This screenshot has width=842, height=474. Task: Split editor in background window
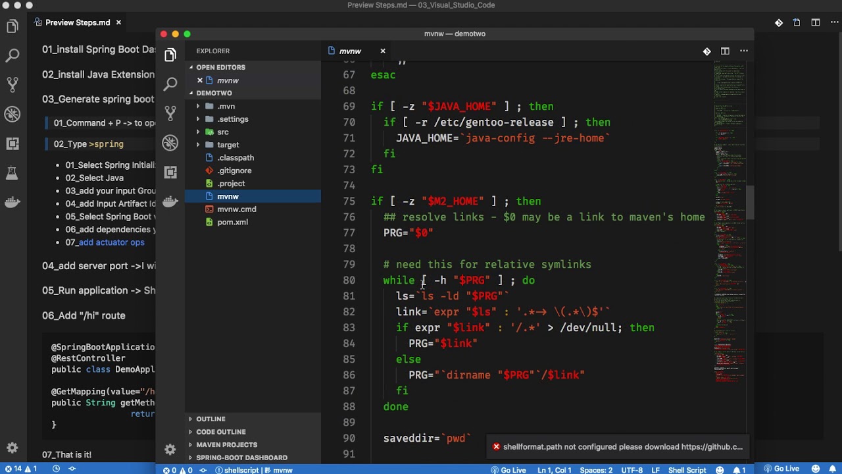tap(816, 22)
